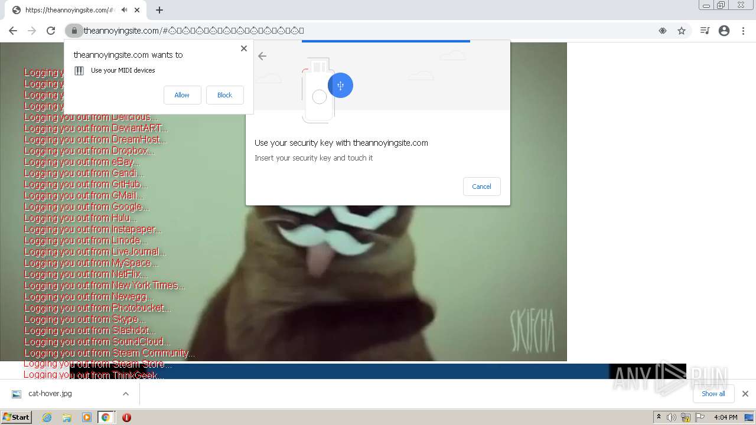Image resolution: width=756 pixels, height=425 pixels.
Task: Click 'Logging you out from New York Times...' text
Action: [x=105, y=285]
